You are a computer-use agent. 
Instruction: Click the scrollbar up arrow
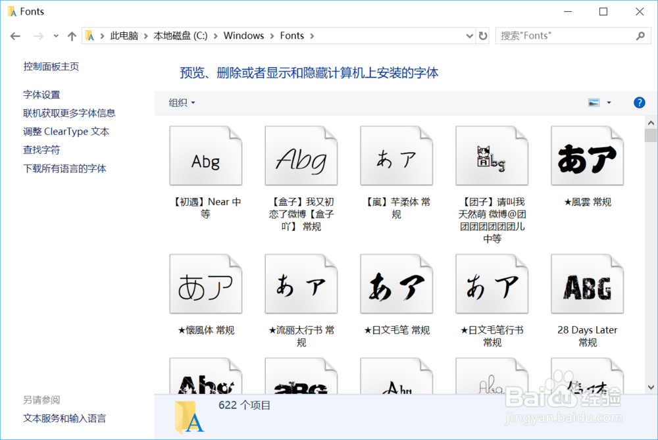[x=651, y=123]
